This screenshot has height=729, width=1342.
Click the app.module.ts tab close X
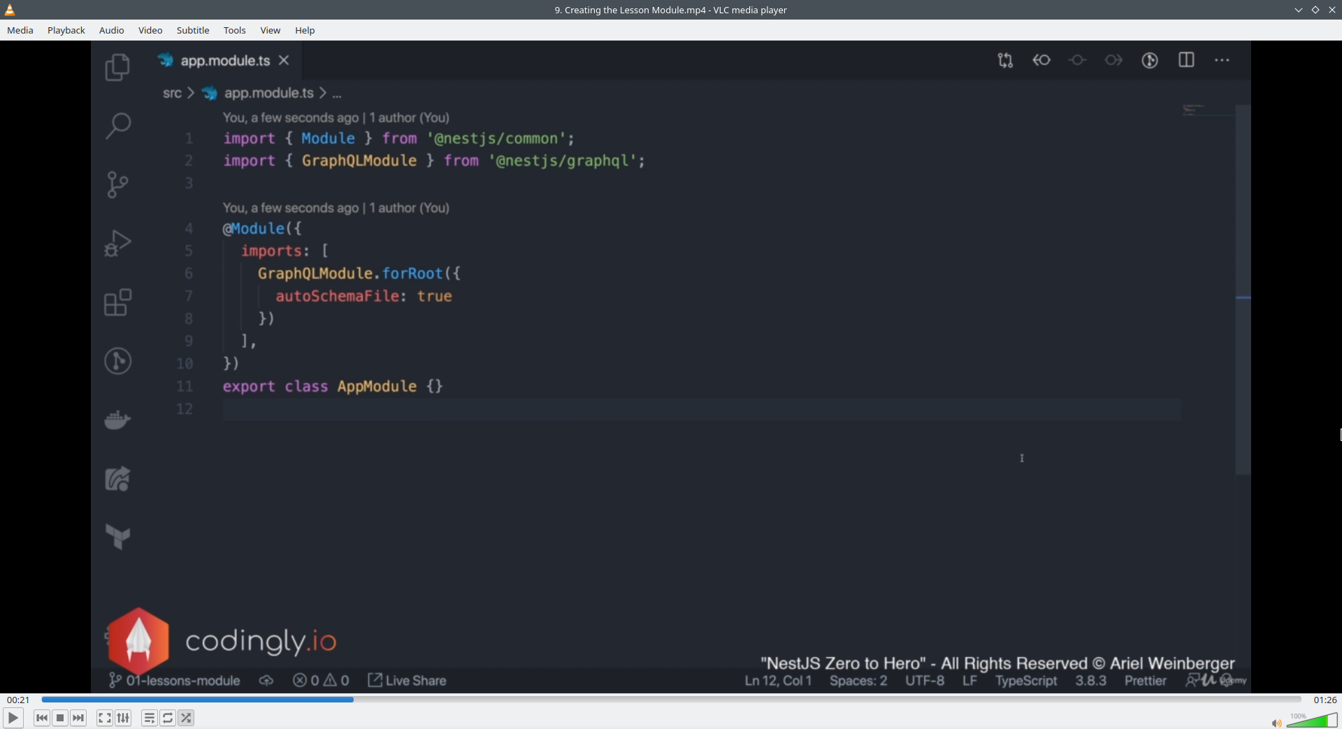pos(284,60)
